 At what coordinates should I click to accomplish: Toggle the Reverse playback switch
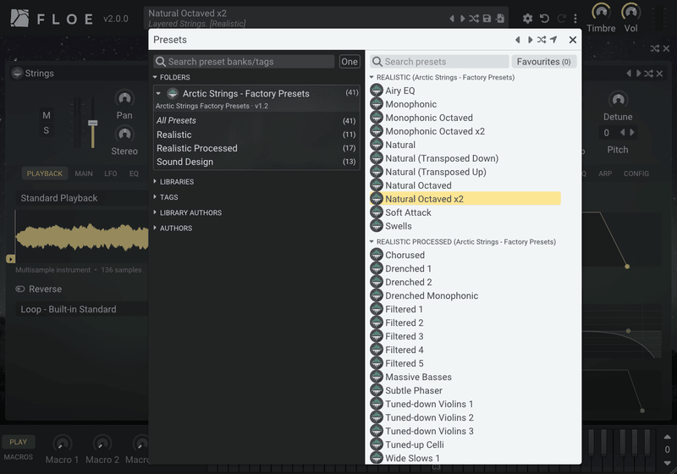(x=20, y=289)
